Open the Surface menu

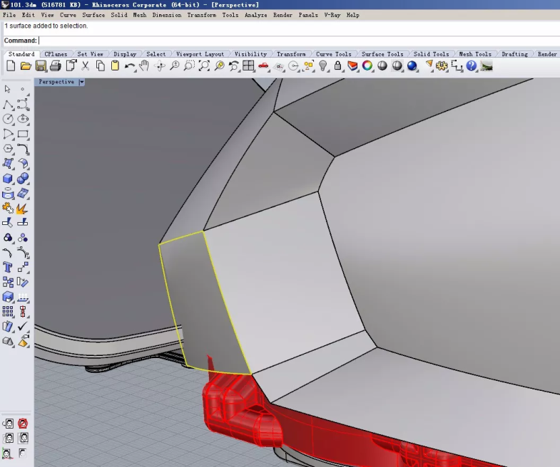(x=93, y=15)
